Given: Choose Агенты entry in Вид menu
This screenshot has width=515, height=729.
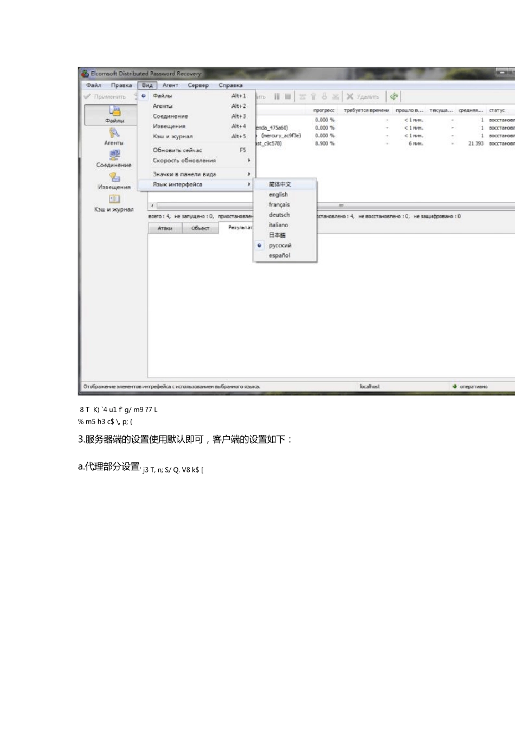Looking at the screenshot, I should [197, 106].
